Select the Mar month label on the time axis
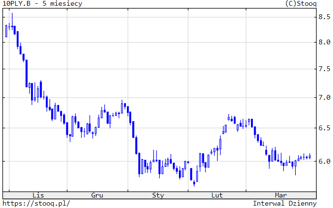The image size is (333, 208). pyautogui.click(x=281, y=195)
